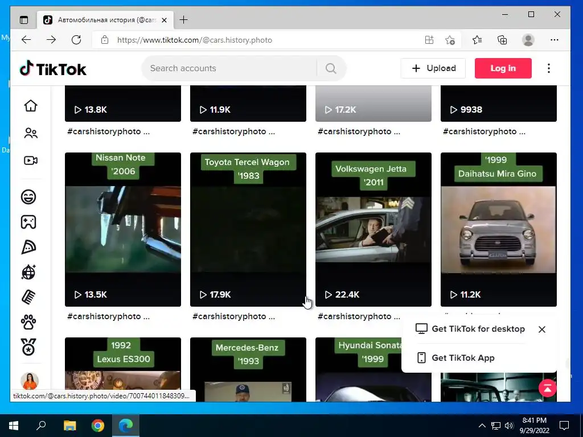Viewport: 583px width, 437px height.
Task: Open the Windows Start menu
Action: point(14,426)
